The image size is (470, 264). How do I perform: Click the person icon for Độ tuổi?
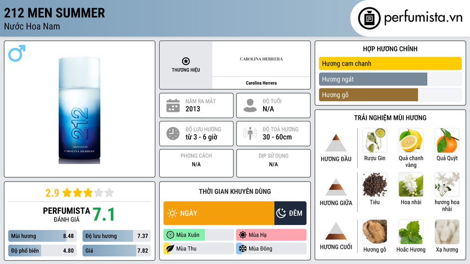click(x=250, y=105)
